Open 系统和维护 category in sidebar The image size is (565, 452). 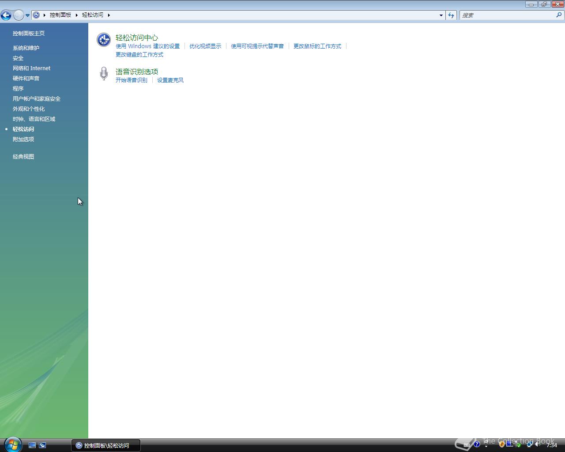point(26,48)
